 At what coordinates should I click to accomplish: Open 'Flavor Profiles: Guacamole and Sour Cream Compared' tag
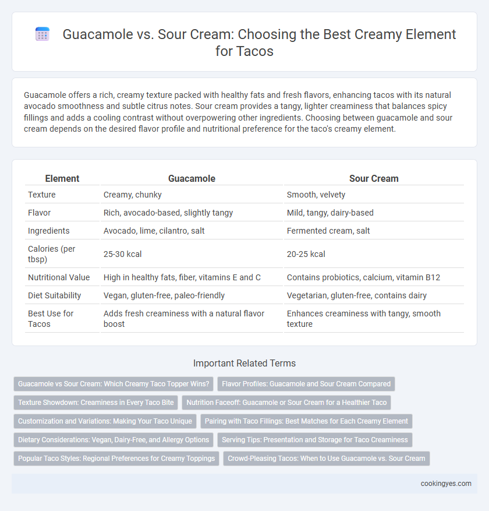click(306, 384)
